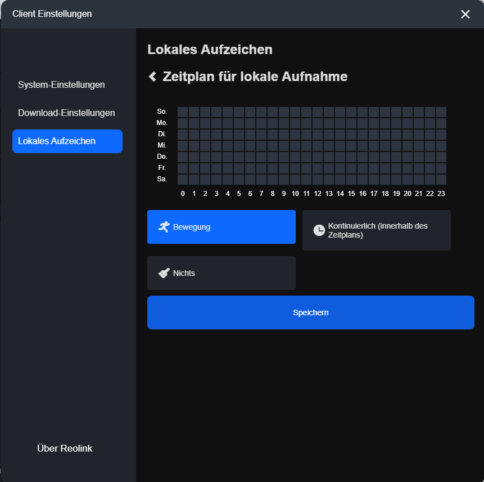The width and height of the screenshot is (484, 482).
Task: Open the Über Reolink link
Action: 65,448
